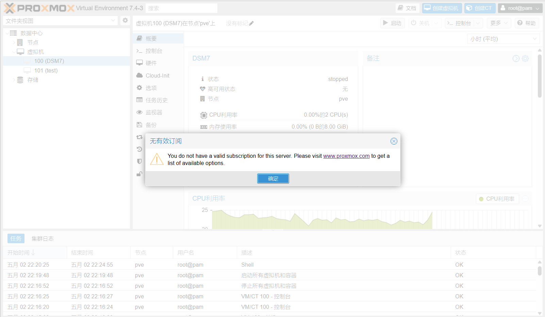The height and width of the screenshot is (317, 545).
Task: Open the 文件夹视图 view dropdown
Action: (x=60, y=21)
